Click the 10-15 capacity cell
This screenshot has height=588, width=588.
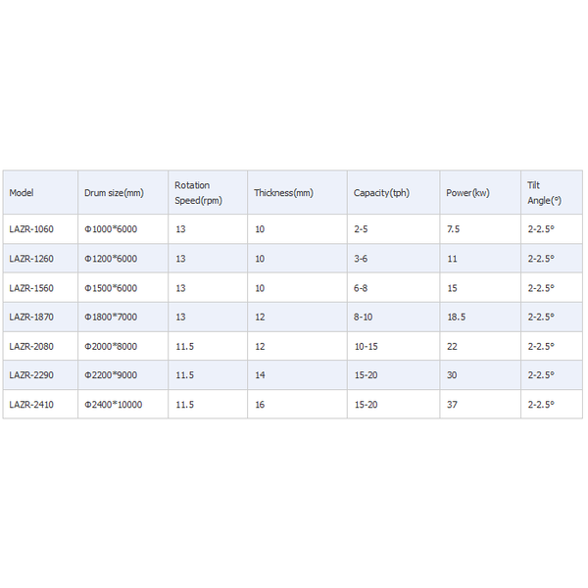(393, 346)
